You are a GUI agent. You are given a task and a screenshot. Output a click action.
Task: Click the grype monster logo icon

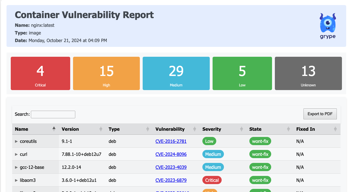click(x=327, y=23)
